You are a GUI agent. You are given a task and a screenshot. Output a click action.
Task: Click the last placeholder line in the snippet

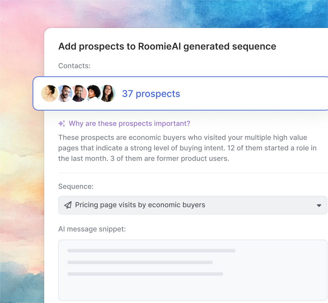(145, 274)
